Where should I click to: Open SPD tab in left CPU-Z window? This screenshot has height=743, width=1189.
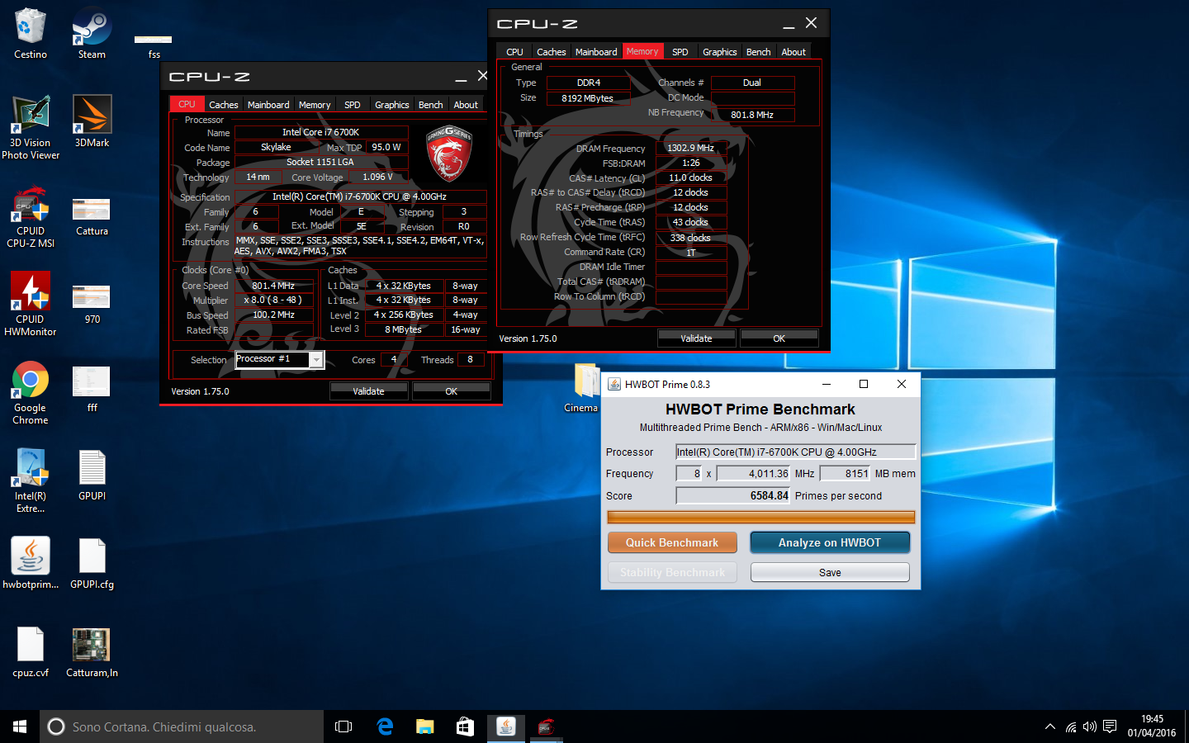click(x=353, y=105)
